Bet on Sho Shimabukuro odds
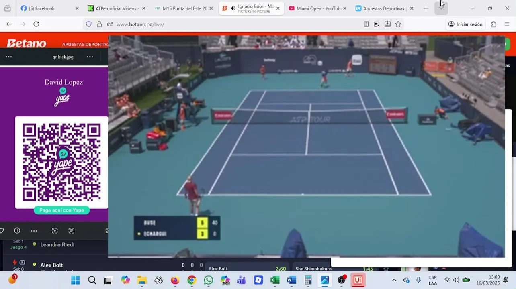Screen dimensions: 516x289 (334, 269)
